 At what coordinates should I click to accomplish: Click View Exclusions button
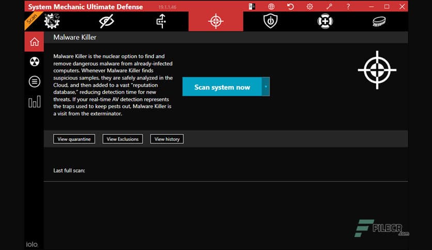click(122, 139)
